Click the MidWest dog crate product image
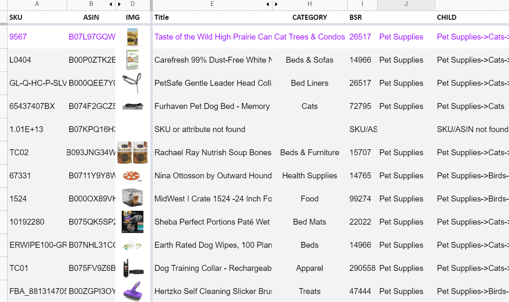The width and height of the screenshot is (509, 302). (133, 199)
